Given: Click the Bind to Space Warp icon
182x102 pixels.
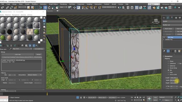Looking at the screenshot, I should (x=15, y=8).
